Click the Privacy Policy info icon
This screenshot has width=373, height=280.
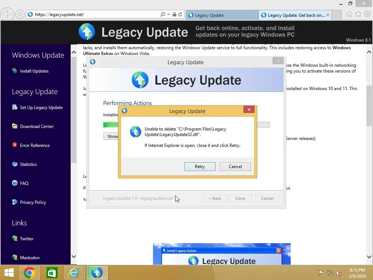pos(15,202)
